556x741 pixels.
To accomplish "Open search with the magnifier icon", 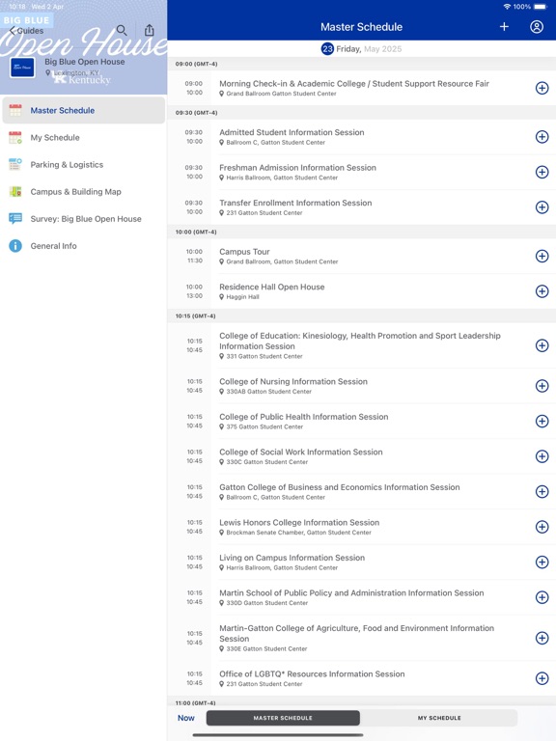I will pyautogui.click(x=122, y=30).
